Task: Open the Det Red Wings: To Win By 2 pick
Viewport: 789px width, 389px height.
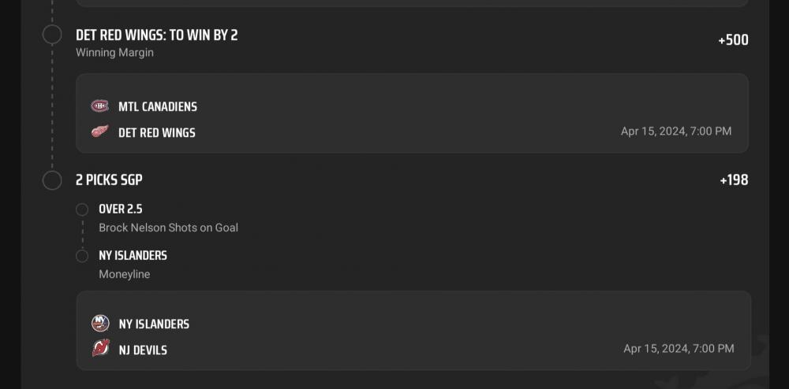Action: coord(156,35)
